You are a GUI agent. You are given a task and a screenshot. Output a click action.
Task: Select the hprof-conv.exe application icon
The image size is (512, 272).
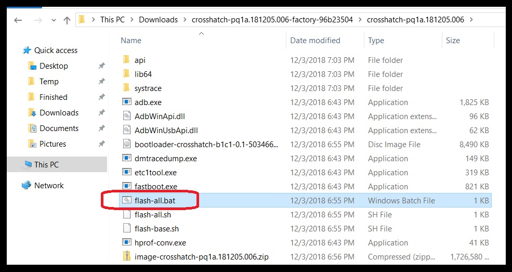[x=127, y=242]
